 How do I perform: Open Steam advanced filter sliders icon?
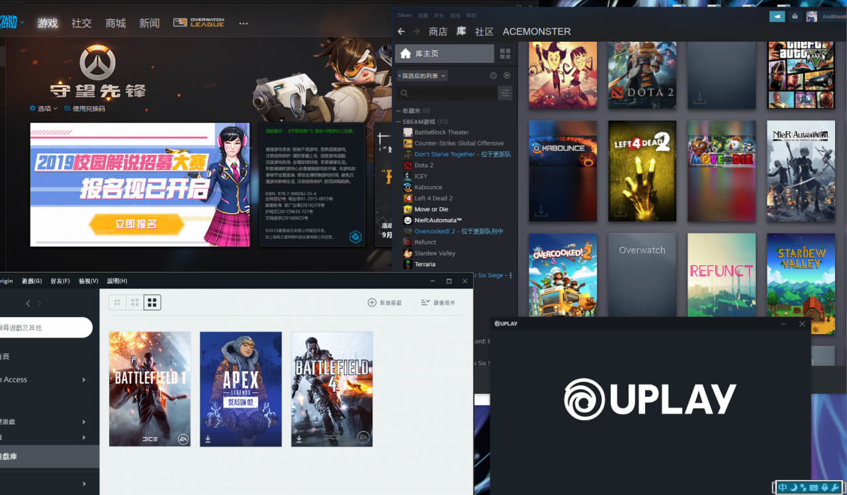click(x=505, y=93)
